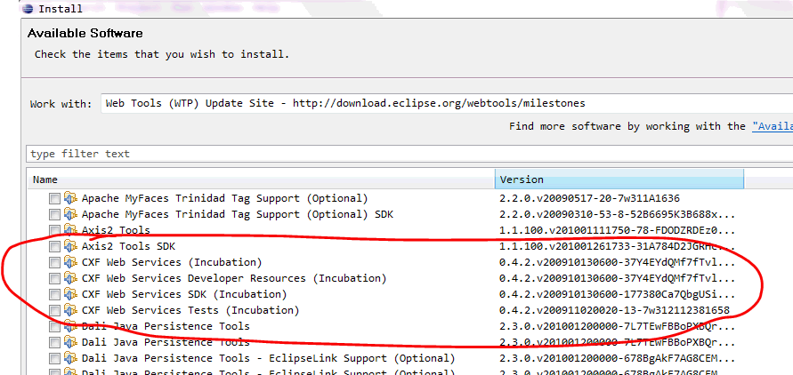Click the feature icon for Trinidad Tag Support (Optional) SDK
The width and height of the screenshot is (793, 375).
tap(69, 214)
